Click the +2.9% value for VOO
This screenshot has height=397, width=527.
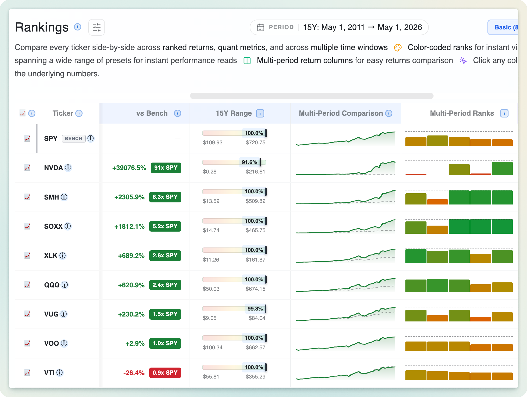tap(135, 344)
